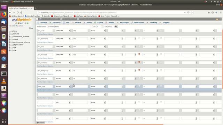Switch to the Browse tab
Viewport: 223px width, 125px height.
pyautogui.click(x=42, y=23)
